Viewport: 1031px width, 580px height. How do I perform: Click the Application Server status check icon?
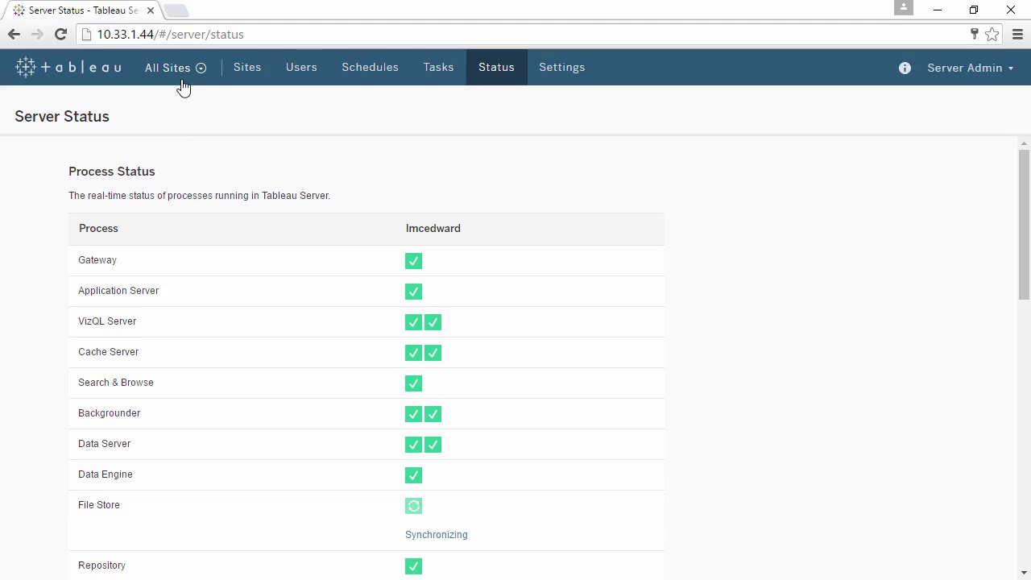[413, 292]
